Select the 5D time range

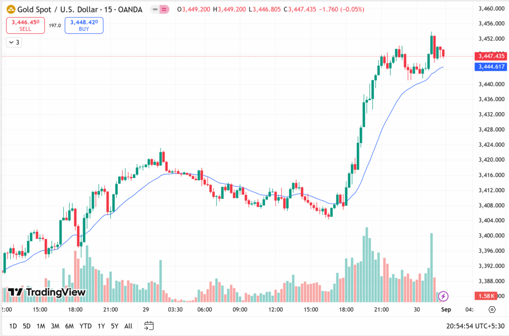[27, 326]
